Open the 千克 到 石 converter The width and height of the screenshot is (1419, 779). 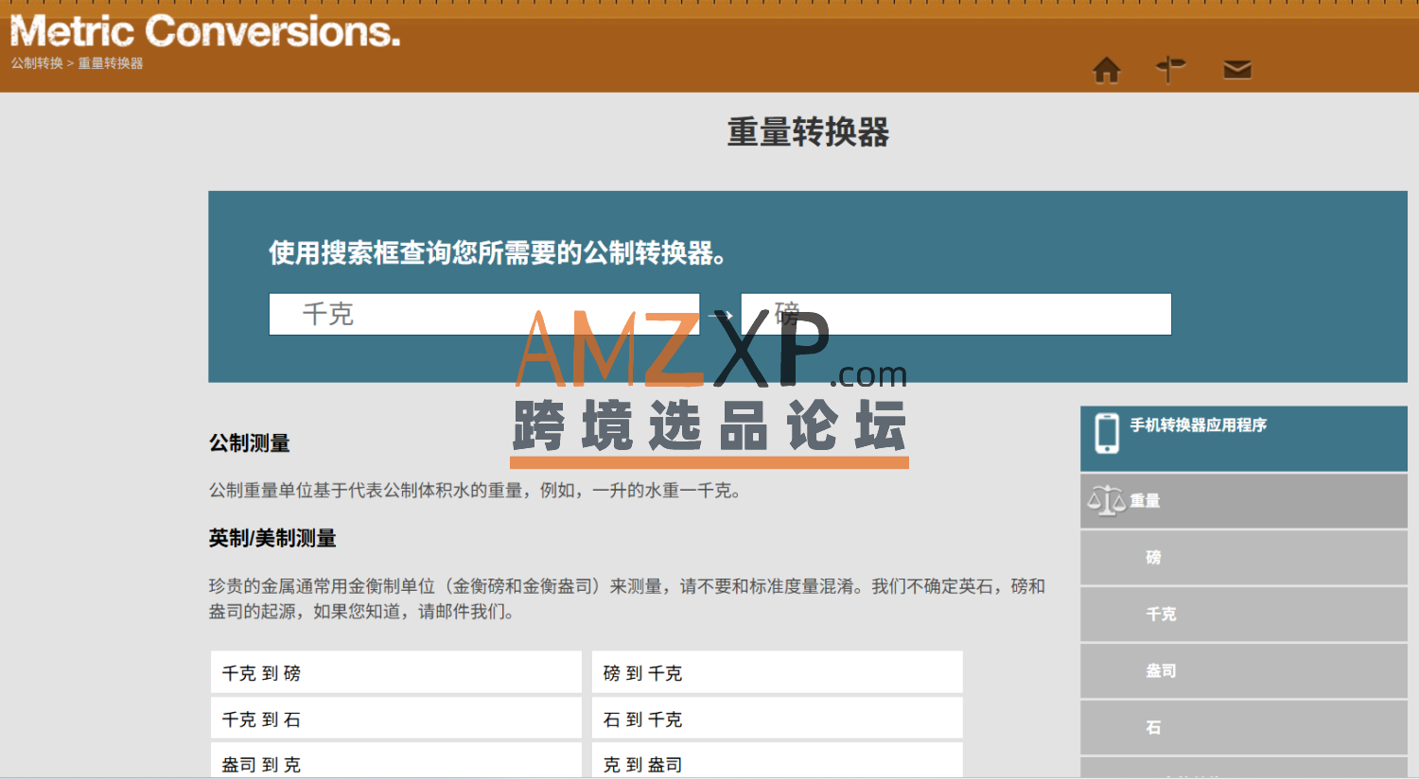coord(395,719)
